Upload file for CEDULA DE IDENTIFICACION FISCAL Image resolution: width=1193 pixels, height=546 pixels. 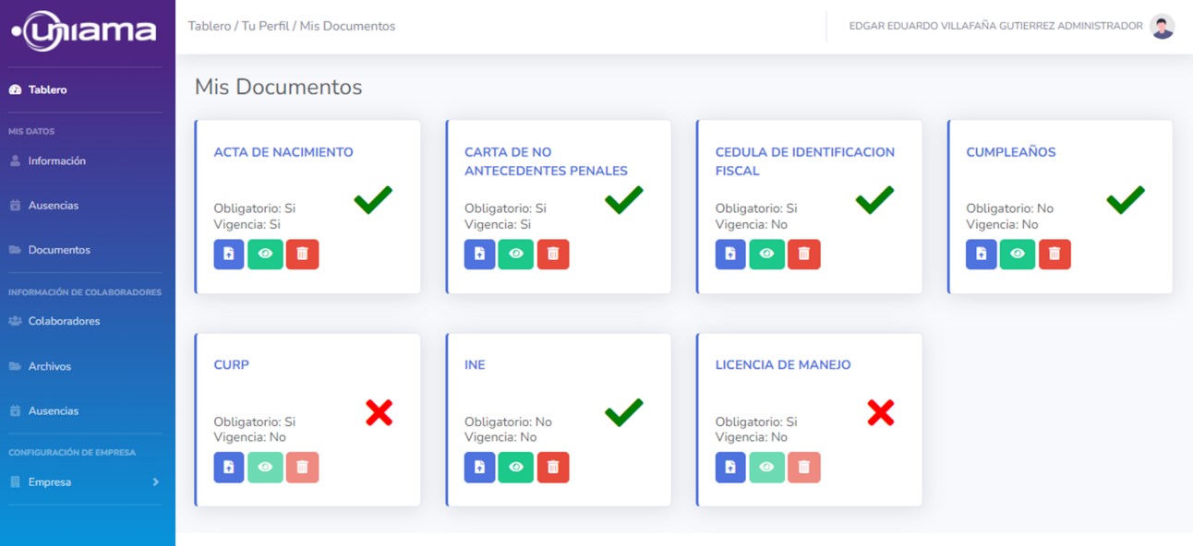[730, 255]
